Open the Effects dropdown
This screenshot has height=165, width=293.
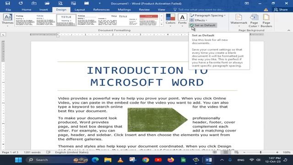pyautogui.click(x=198, y=20)
